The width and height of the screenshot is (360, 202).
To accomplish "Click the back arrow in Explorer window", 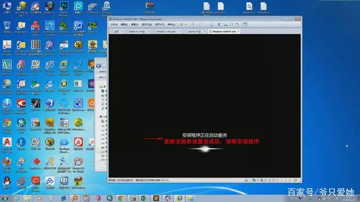I will coord(98,66).
